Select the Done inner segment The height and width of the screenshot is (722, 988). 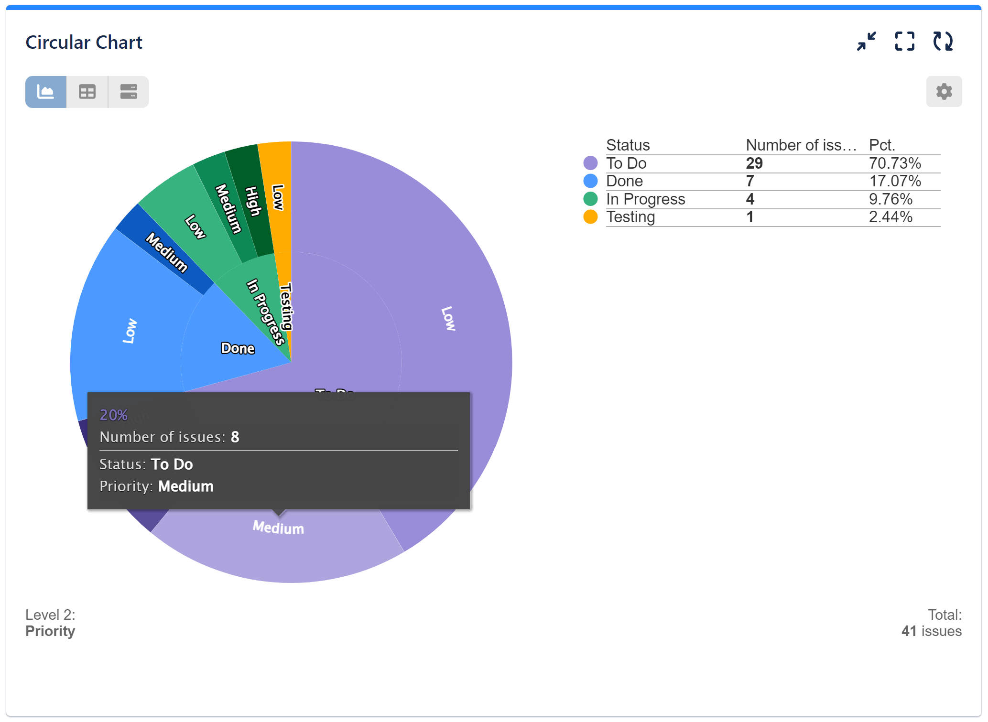click(x=238, y=348)
